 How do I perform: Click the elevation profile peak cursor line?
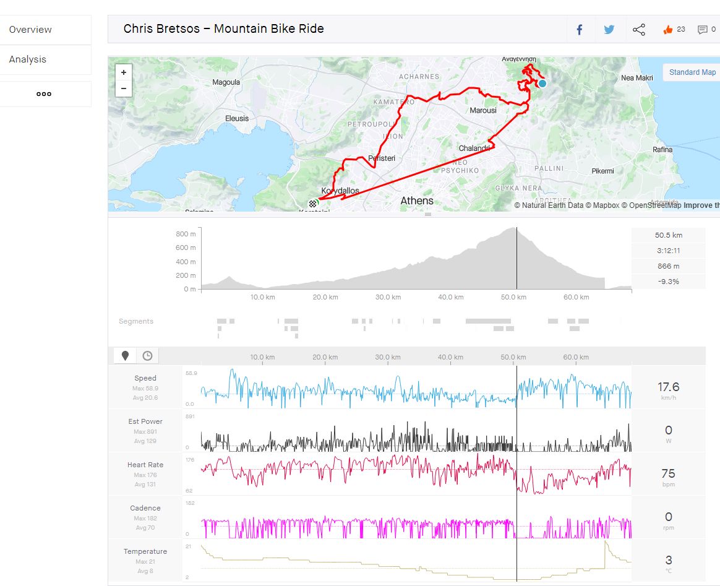(516, 260)
